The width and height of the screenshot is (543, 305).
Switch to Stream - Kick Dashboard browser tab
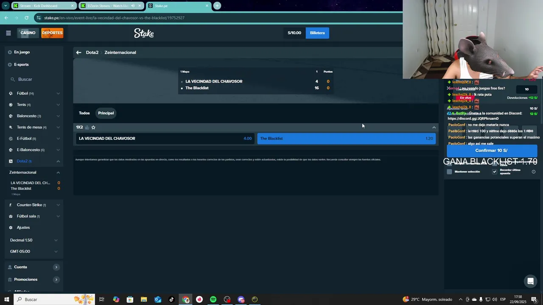[44, 6]
